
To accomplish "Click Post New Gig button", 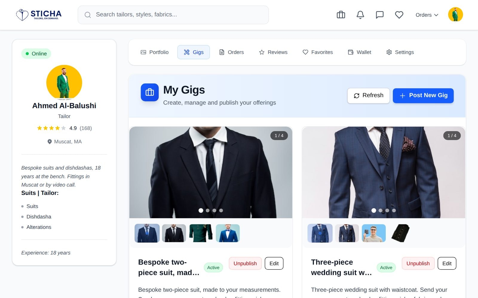I will pos(423,96).
